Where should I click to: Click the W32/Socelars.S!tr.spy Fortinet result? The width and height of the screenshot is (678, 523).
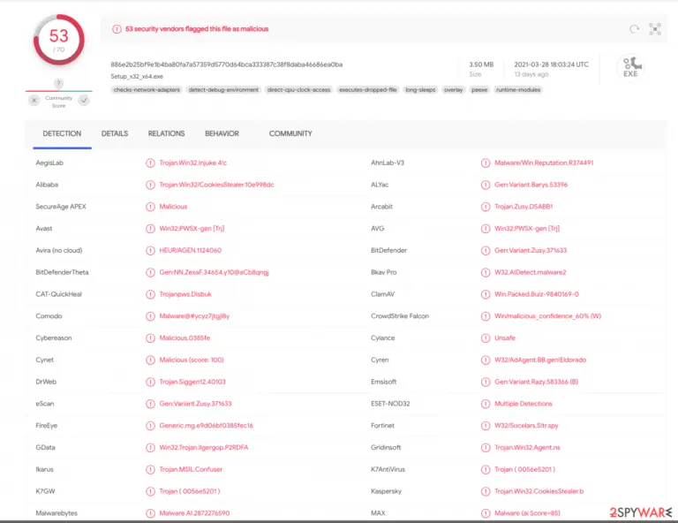tap(527, 426)
